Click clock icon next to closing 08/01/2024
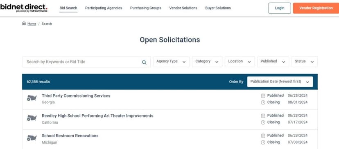339x149 pixels. pyautogui.click(x=263, y=102)
